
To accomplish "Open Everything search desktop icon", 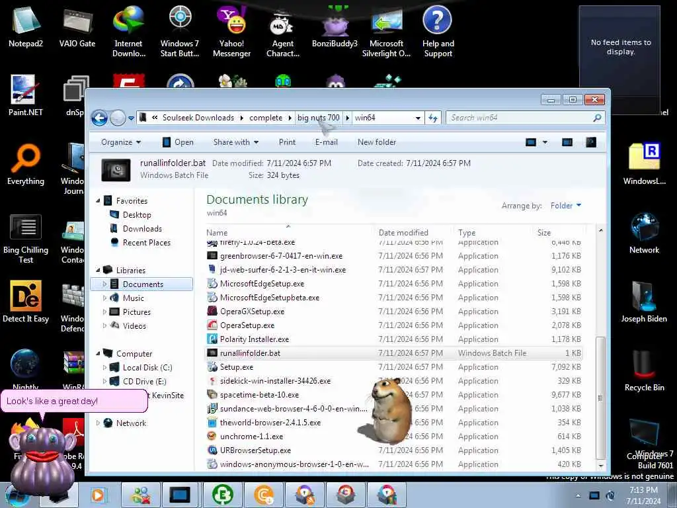I will pyautogui.click(x=26, y=165).
